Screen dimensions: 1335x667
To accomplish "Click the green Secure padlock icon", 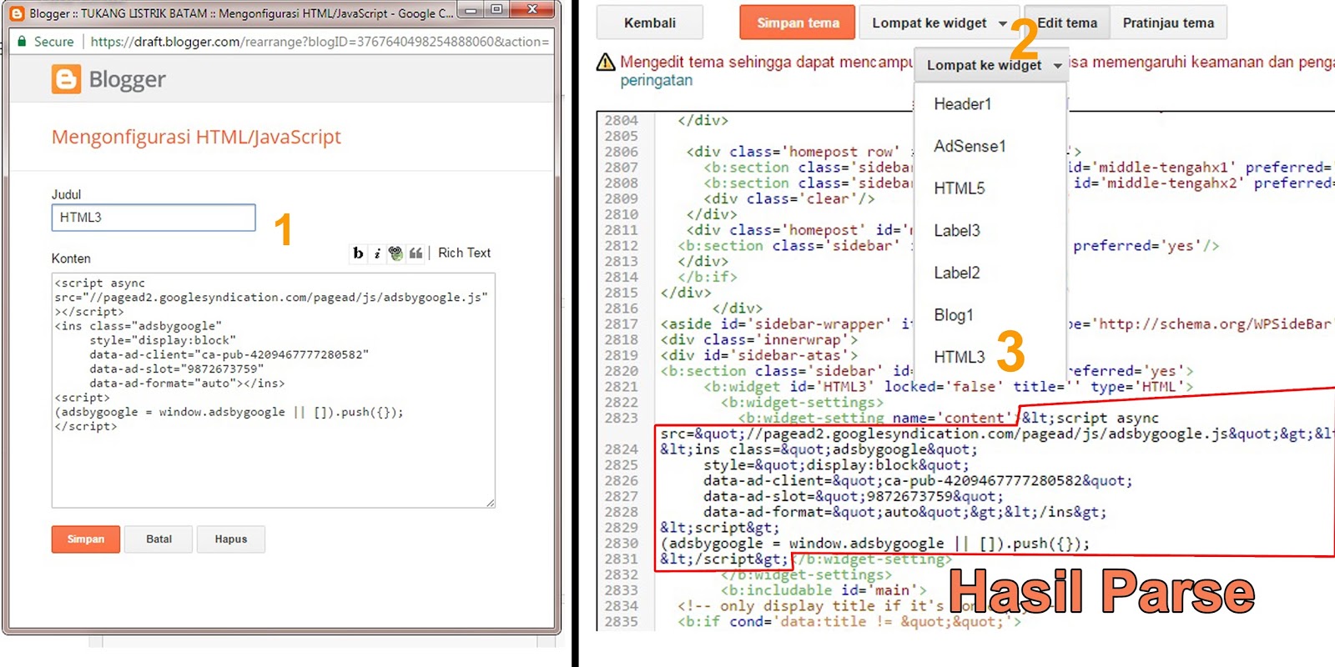I will pos(23,42).
